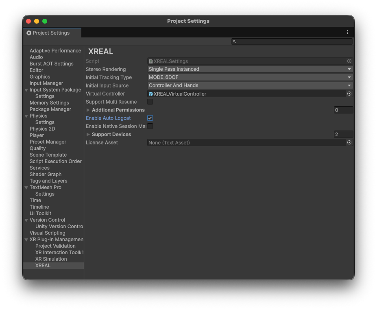Select the Project Settings tab
Viewport: 377px width, 310px height.
pyautogui.click(x=52, y=33)
